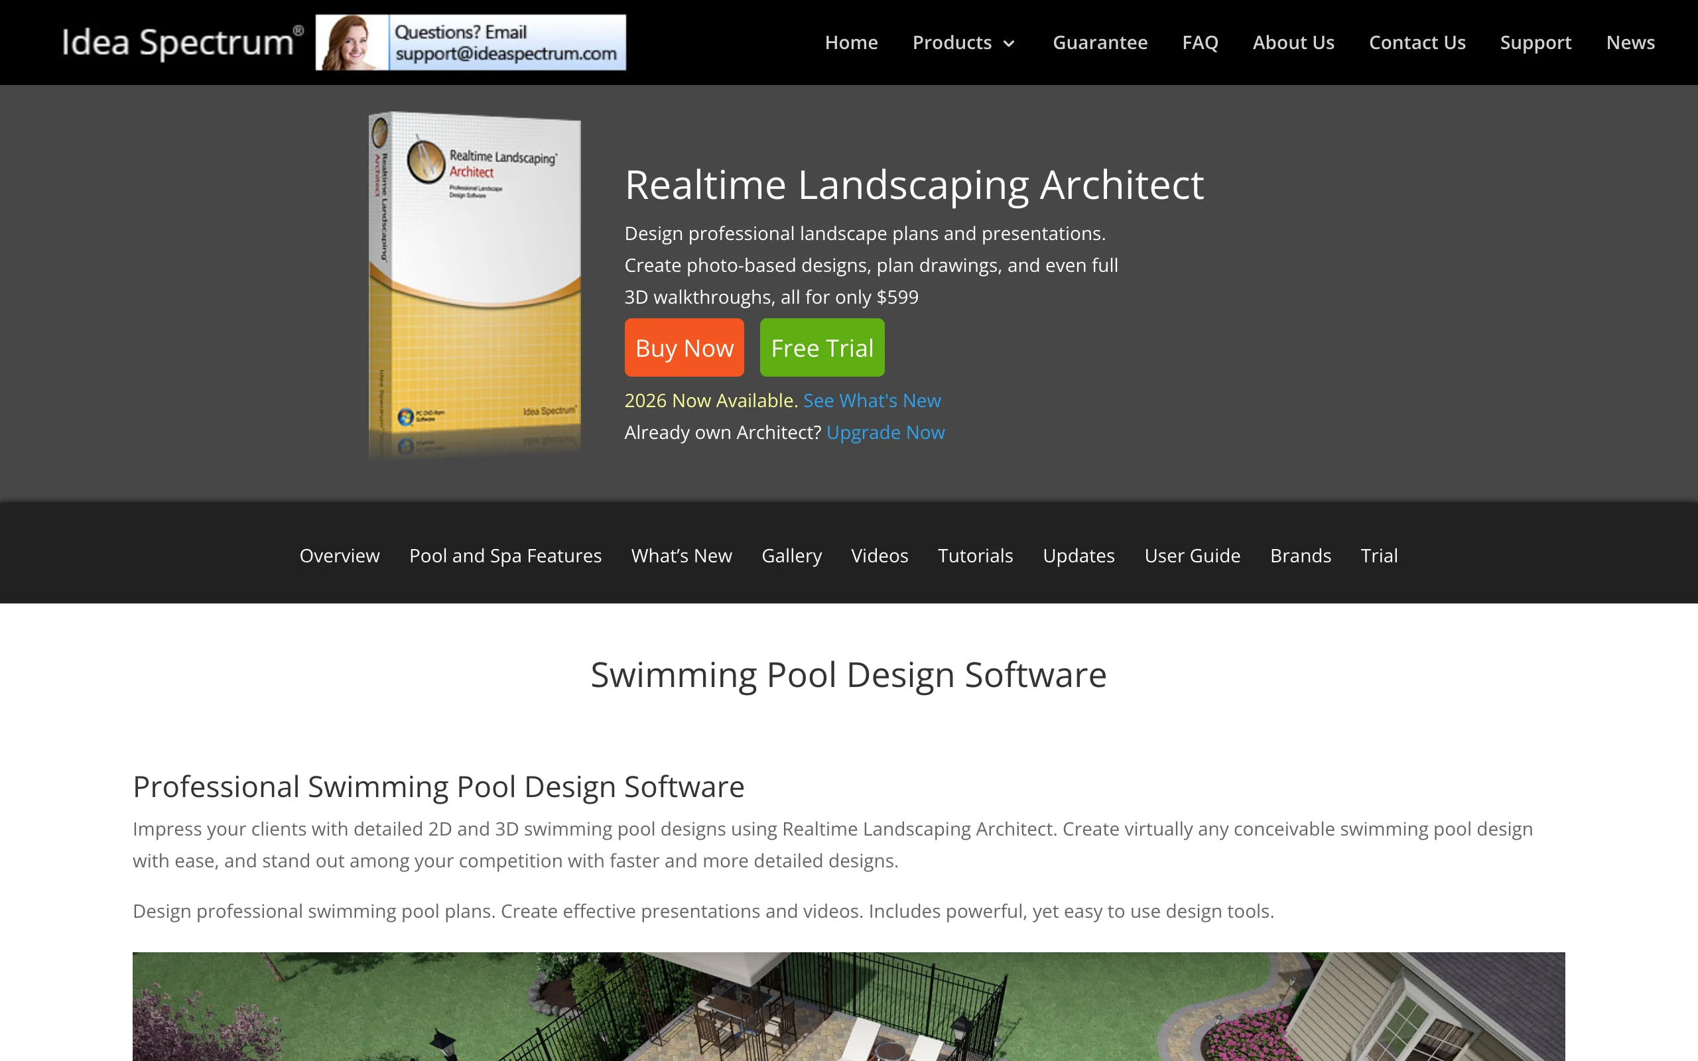Open the Home nav link
Image resolution: width=1698 pixels, height=1061 pixels.
[x=851, y=42]
